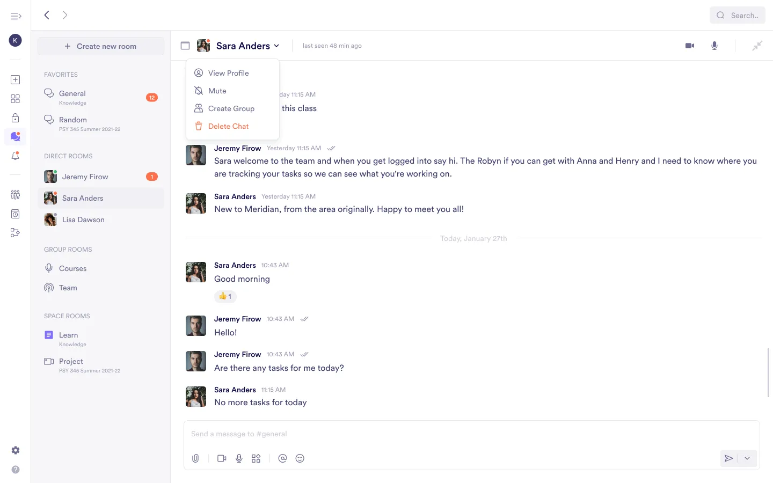Viewport: 773px width, 483px height.
Task: Focus the message input field
Action: (x=471, y=434)
